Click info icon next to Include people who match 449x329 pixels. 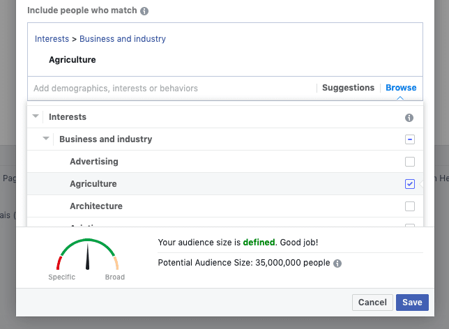[144, 11]
